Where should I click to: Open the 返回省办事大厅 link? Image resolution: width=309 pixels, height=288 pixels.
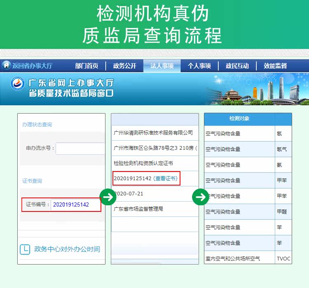coord(32,66)
